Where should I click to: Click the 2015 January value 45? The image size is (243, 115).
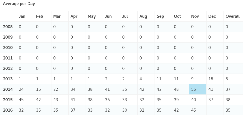pos(21,100)
